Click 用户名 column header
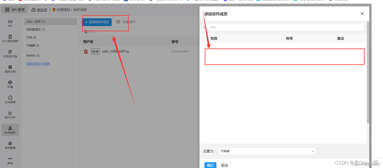The width and height of the screenshot is (383, 168). click(88, 41)
